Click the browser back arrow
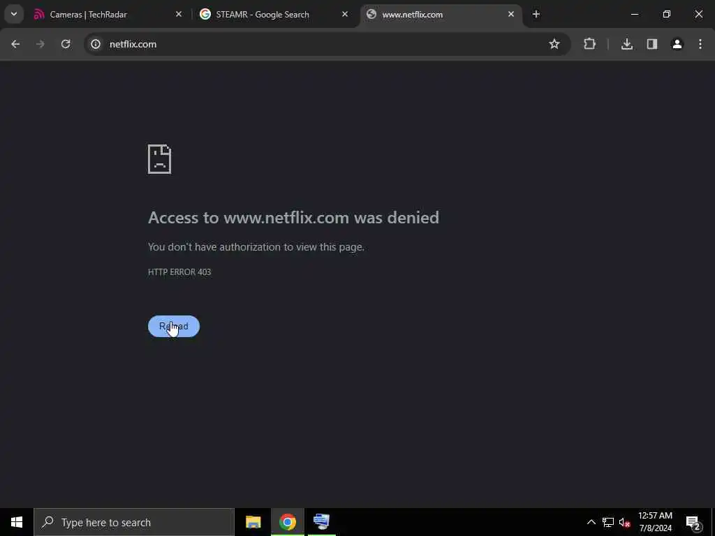 pos(15,44)
